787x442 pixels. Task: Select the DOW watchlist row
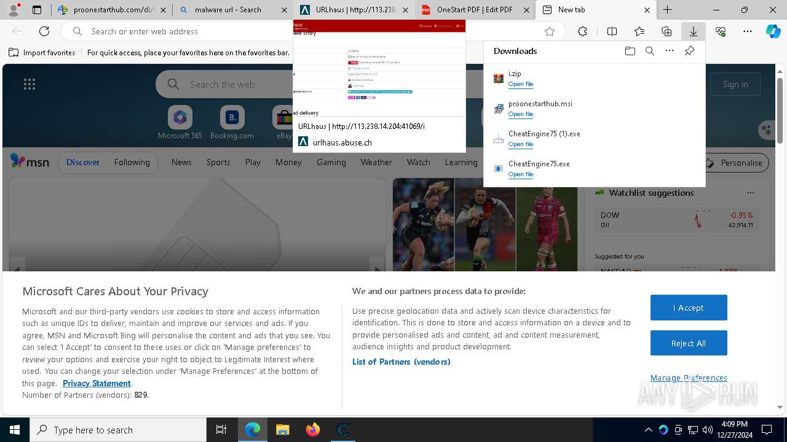tap(676, 220)
